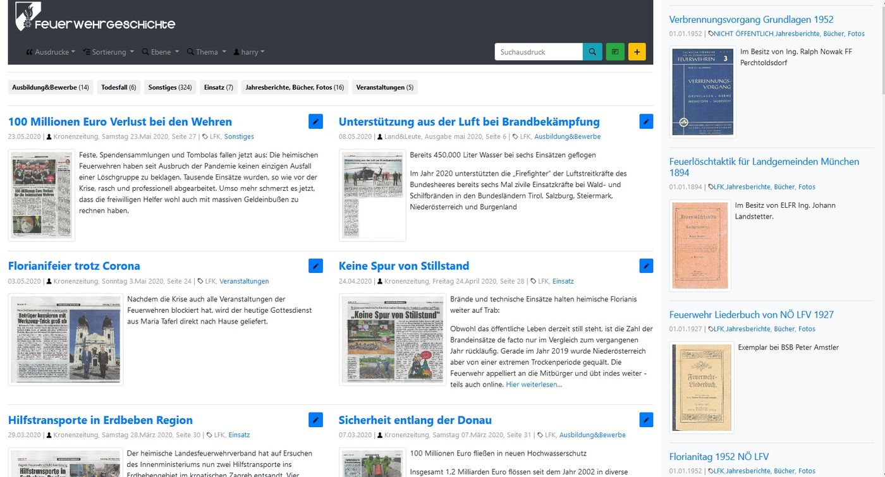Viewport: 885px width, 477px height.
Task: Click Veranstaltungen category under Florianifeier
Action: point(244,281)
